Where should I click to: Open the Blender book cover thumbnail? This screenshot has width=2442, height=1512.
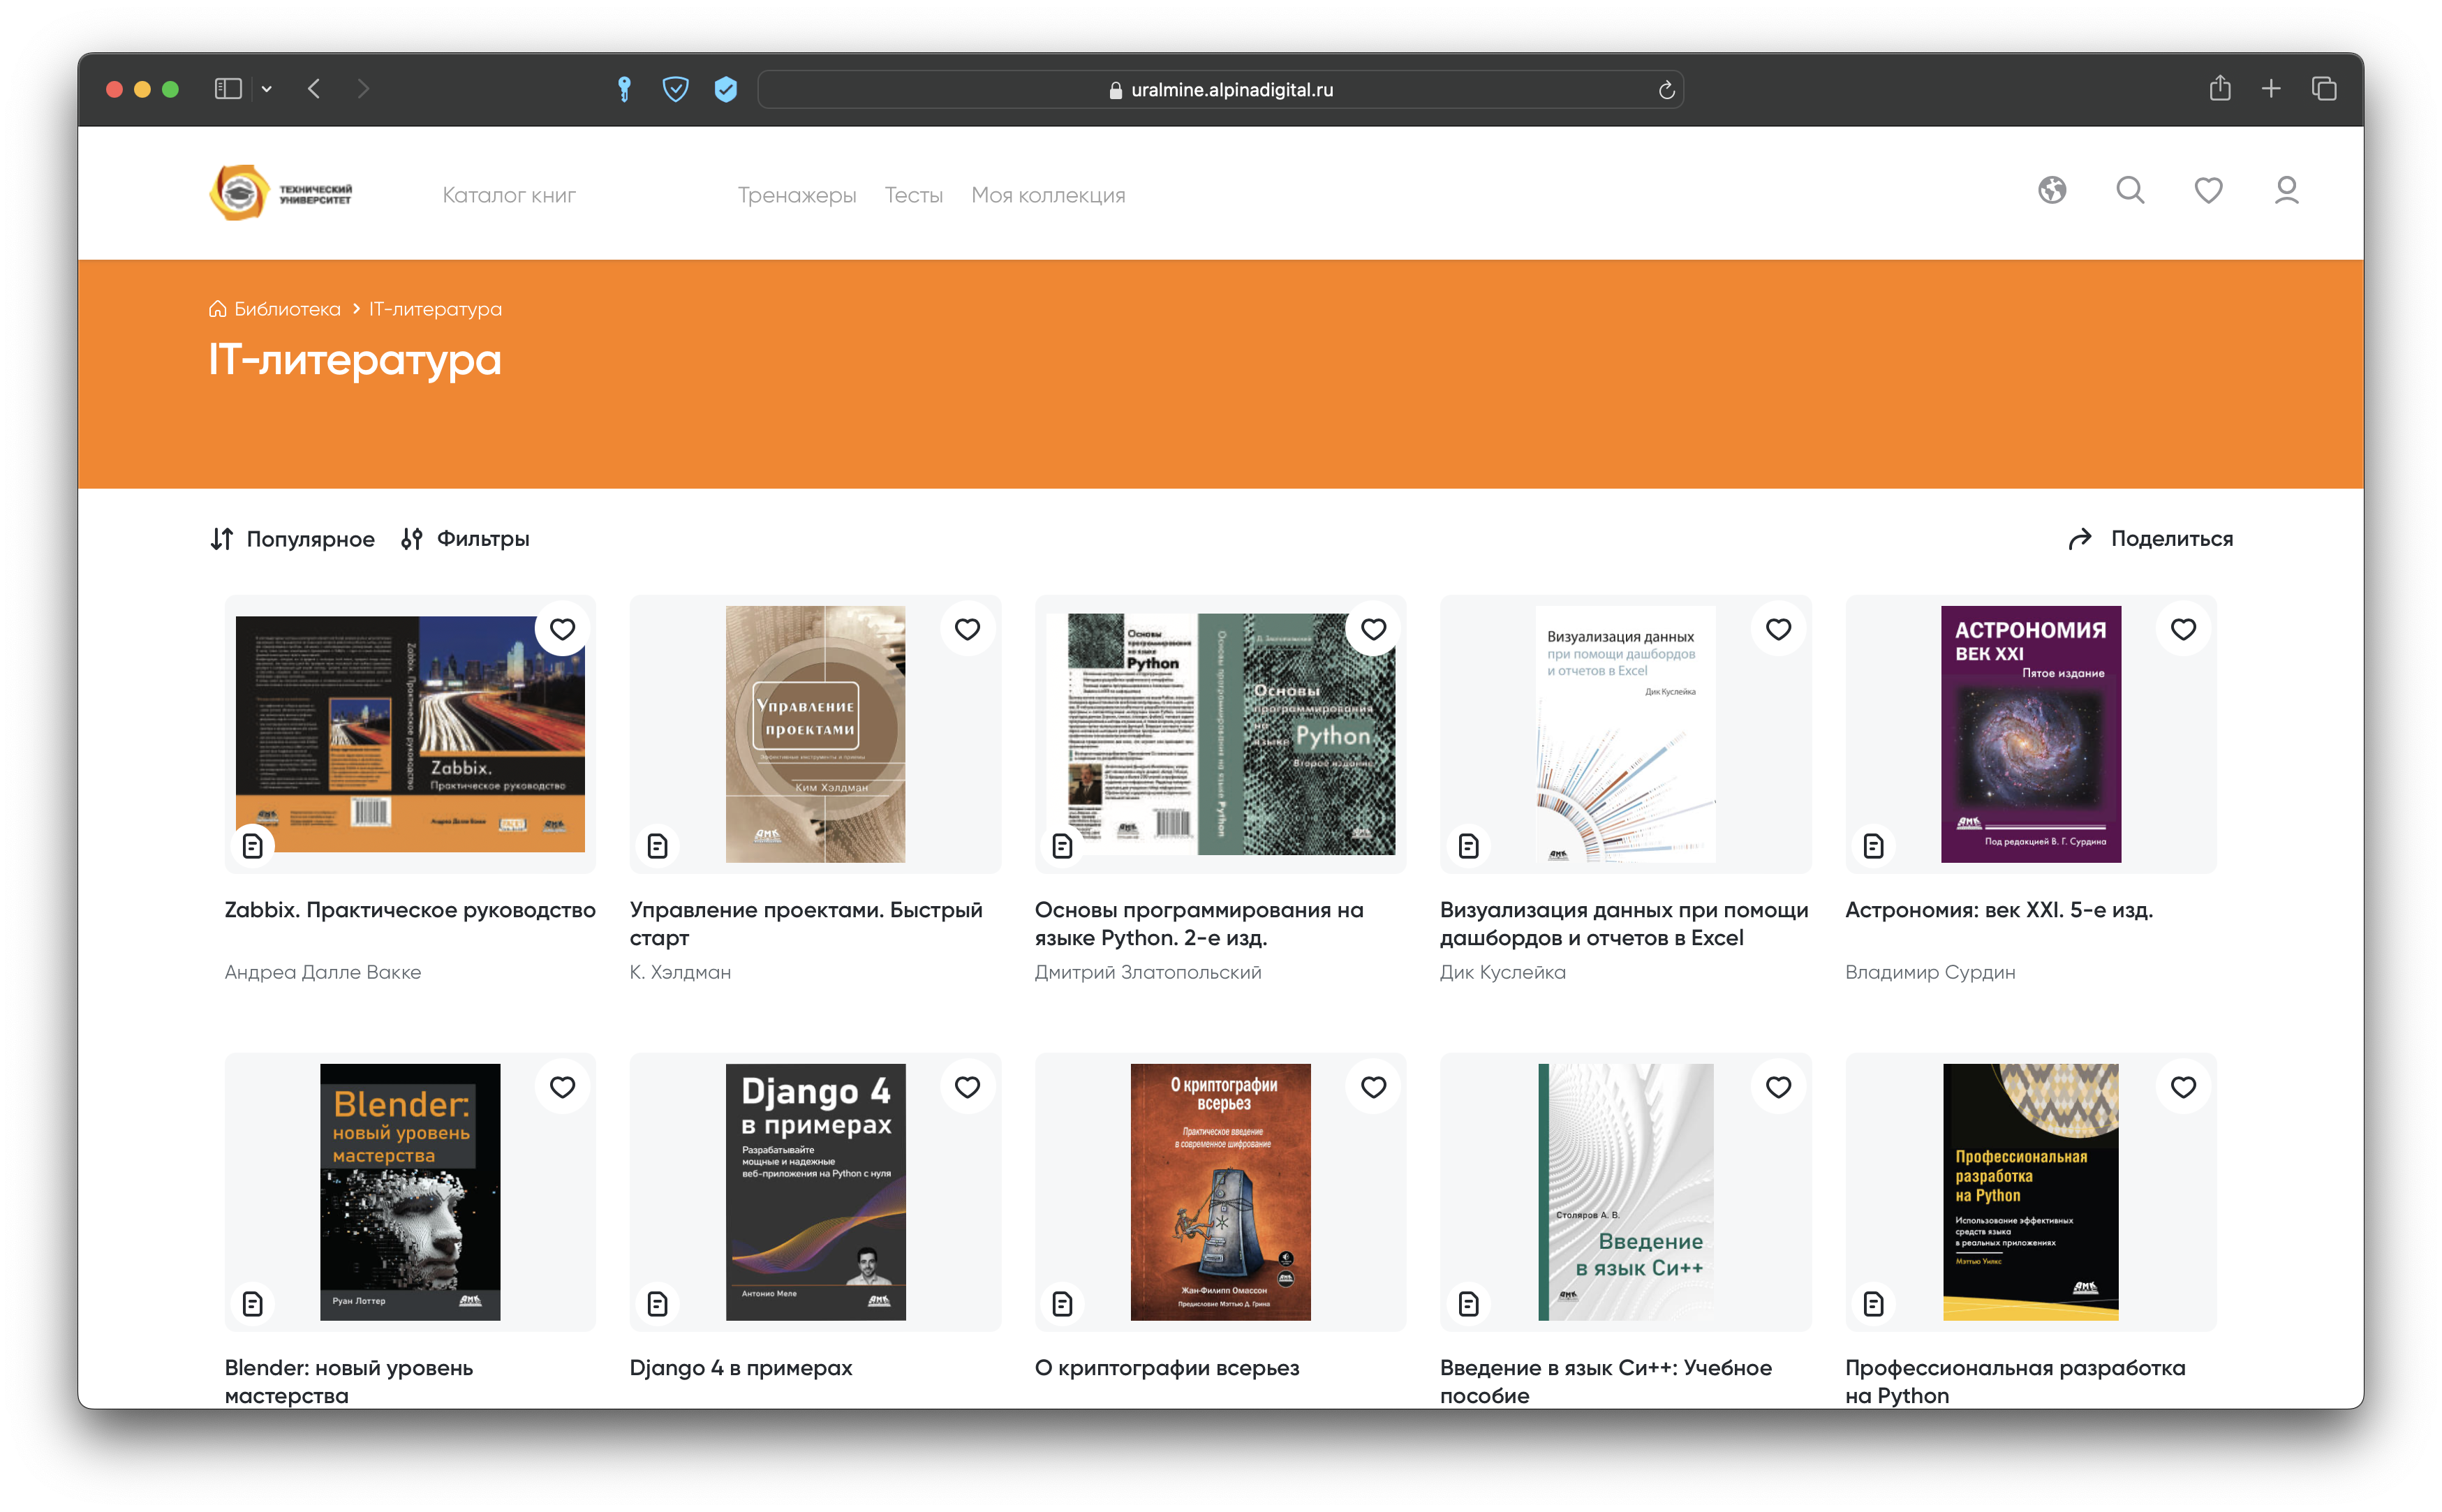point(410,1191)
